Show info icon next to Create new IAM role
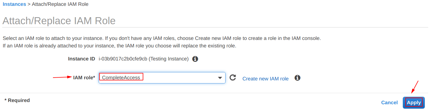This screenshot has width=429, height=112. 298,78
